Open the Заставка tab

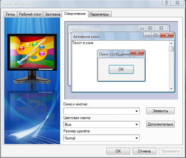(x=52, y=14)
